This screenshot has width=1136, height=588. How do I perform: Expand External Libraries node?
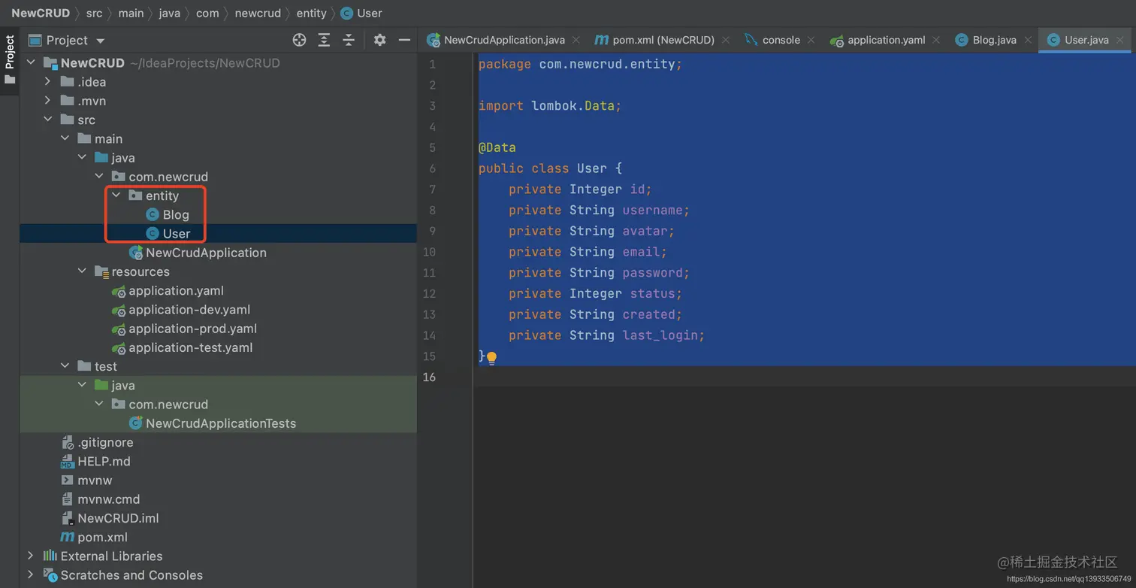point(31,556)
